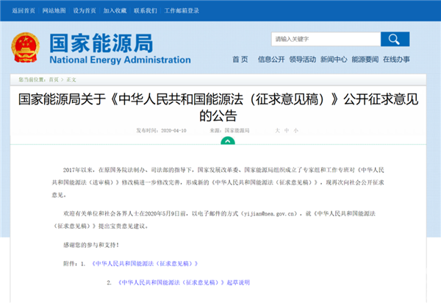
Task: Open attachment 1, the 能源法（征求意见稿）
Action: click(x=145, y=263)
